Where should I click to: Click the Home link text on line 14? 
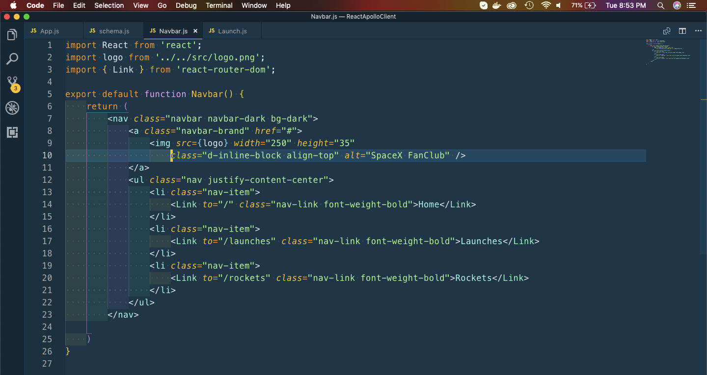click(429, 204)
